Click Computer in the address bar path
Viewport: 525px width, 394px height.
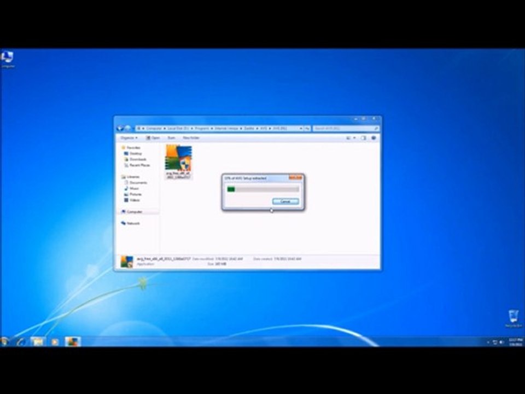coord(154,128)
